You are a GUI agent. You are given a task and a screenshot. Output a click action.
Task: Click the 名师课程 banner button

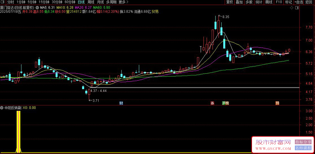pos(303,148)
